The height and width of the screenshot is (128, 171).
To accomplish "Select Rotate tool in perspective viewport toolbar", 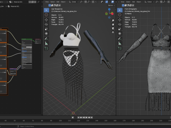I will coord(46,25).
